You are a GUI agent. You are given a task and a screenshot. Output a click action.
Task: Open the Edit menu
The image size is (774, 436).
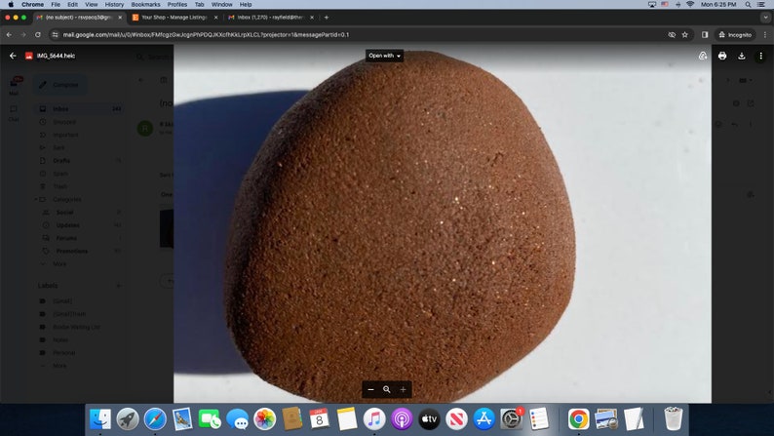[72, 5]
